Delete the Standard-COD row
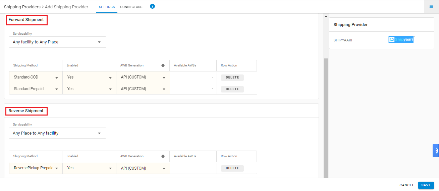This screenshot has width=439, height=191. (232, 77)
